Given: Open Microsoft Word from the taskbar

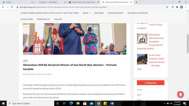Looking at the screenshot, I should (x=112, y=103).
